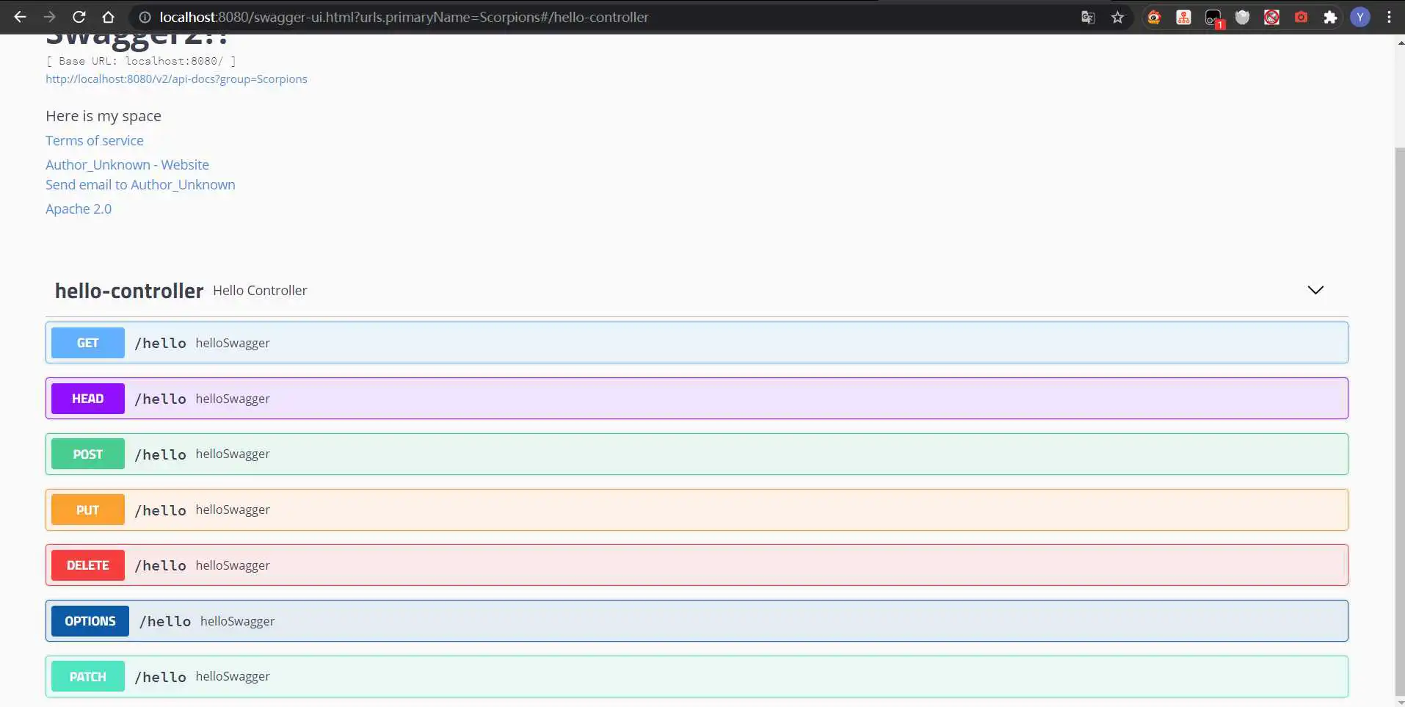This screenshot has height=707, width=1405.
Task: Click the Apache 2.0 license link
Action: 79,209
